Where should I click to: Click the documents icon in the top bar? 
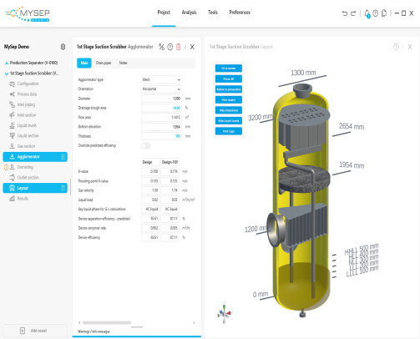(384, 13)
